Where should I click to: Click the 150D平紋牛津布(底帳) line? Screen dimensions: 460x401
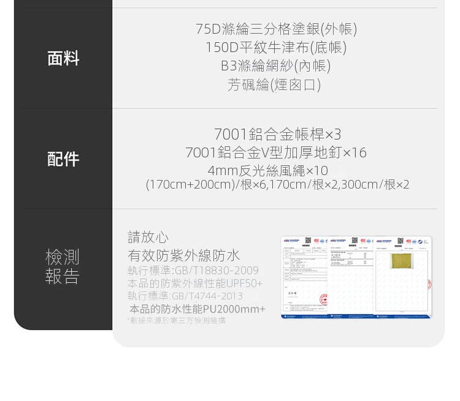click(x=275, y=47)
